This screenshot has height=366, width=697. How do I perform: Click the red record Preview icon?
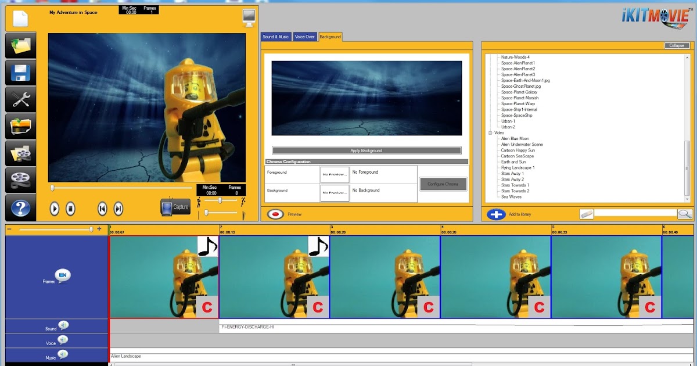tap(276, 214)
